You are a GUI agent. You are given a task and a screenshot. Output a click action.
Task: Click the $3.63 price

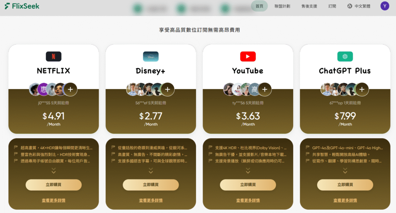click(x=248, y=116)
